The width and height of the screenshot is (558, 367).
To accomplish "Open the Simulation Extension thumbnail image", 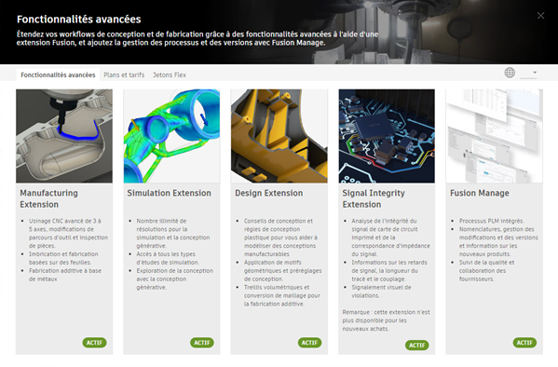I will 171,136.
